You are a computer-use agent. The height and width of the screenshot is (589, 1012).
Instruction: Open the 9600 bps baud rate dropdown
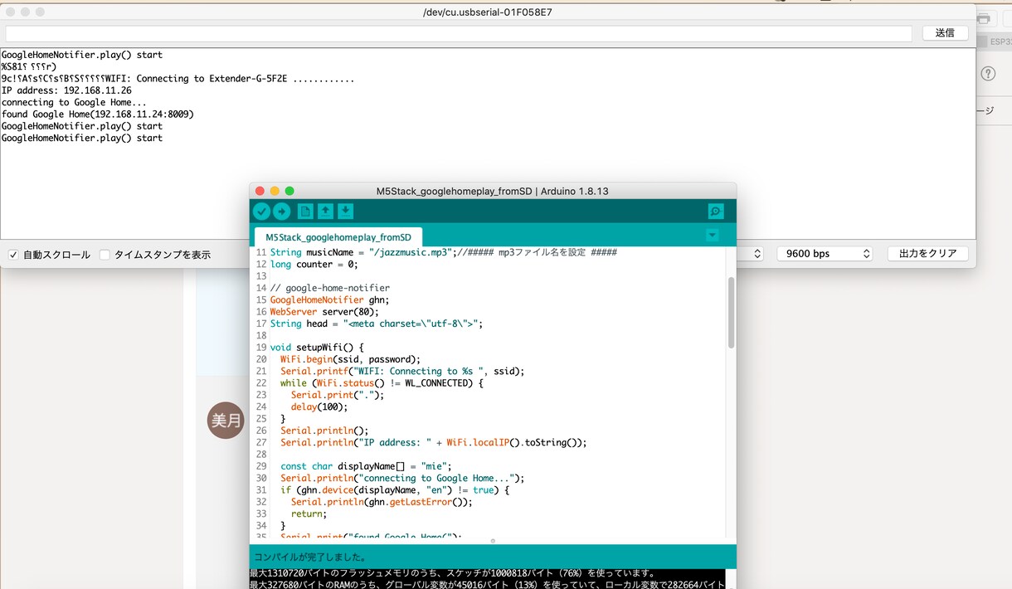(825, 254)
